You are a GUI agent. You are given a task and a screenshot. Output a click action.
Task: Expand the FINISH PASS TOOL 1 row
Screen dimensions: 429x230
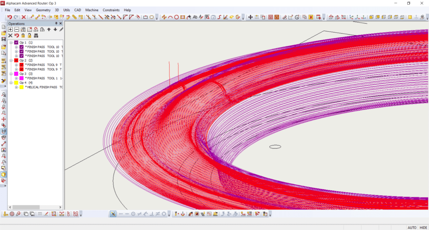pyautogui.click(x=16, y=78)
